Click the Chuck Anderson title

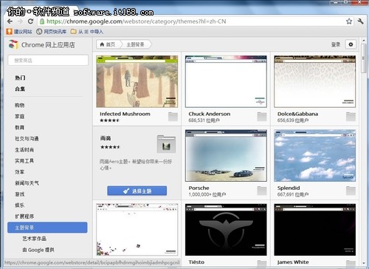coord(210,114)
